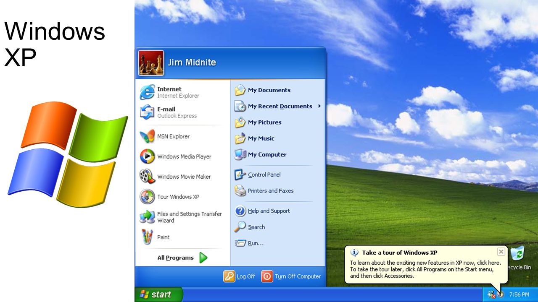
Task: Click the My Recent Documents icon
Action: [x=240, y=106]
